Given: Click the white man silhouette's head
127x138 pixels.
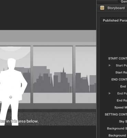Looking at the screenshot, I should coord(11,63).
